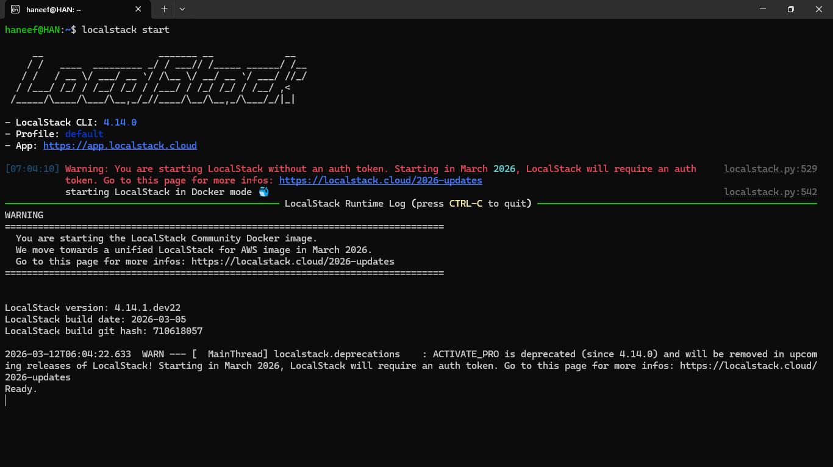Maximize or restore the terminal window
This screenshot has height=467, width=833.
[791, 9]
